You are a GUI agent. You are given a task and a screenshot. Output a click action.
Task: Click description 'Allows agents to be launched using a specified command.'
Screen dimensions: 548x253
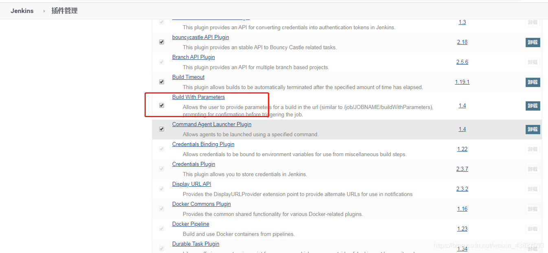(250, 134)
